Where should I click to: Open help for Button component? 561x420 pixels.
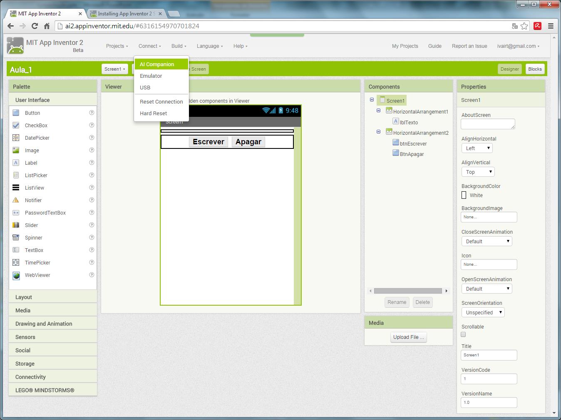(x=92, y=113)
